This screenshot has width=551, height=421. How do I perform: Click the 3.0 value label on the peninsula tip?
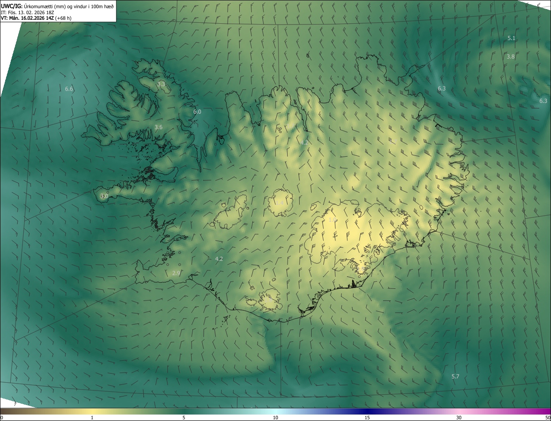(104, 196)
